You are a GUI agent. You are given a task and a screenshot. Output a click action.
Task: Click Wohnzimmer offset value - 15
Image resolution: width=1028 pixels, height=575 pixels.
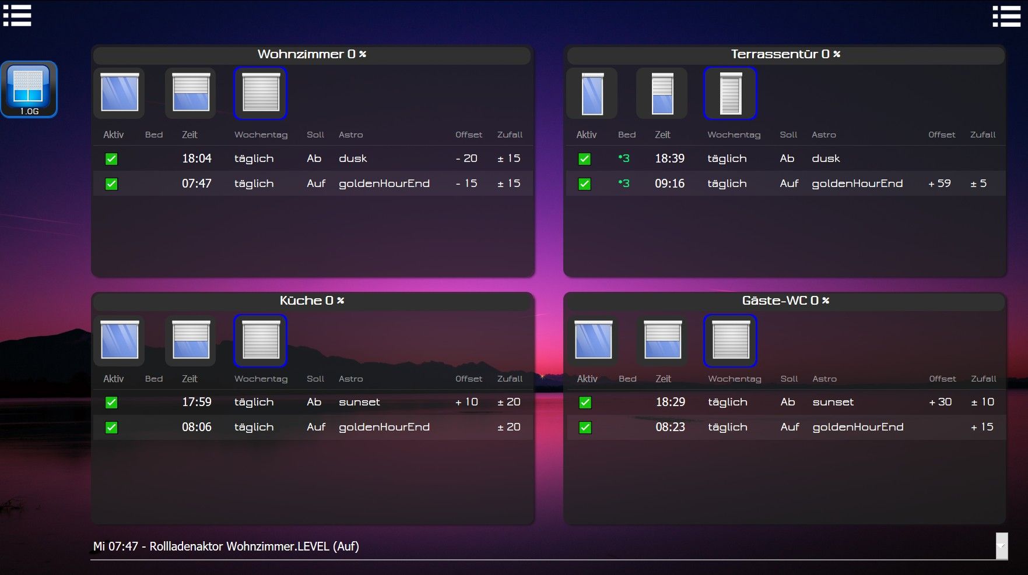[466, 184]
